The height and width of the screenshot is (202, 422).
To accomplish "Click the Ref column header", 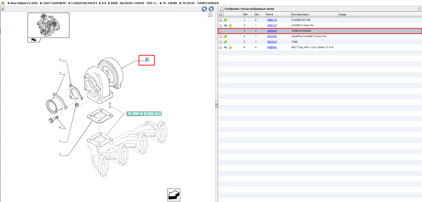I will pos(248,14).
